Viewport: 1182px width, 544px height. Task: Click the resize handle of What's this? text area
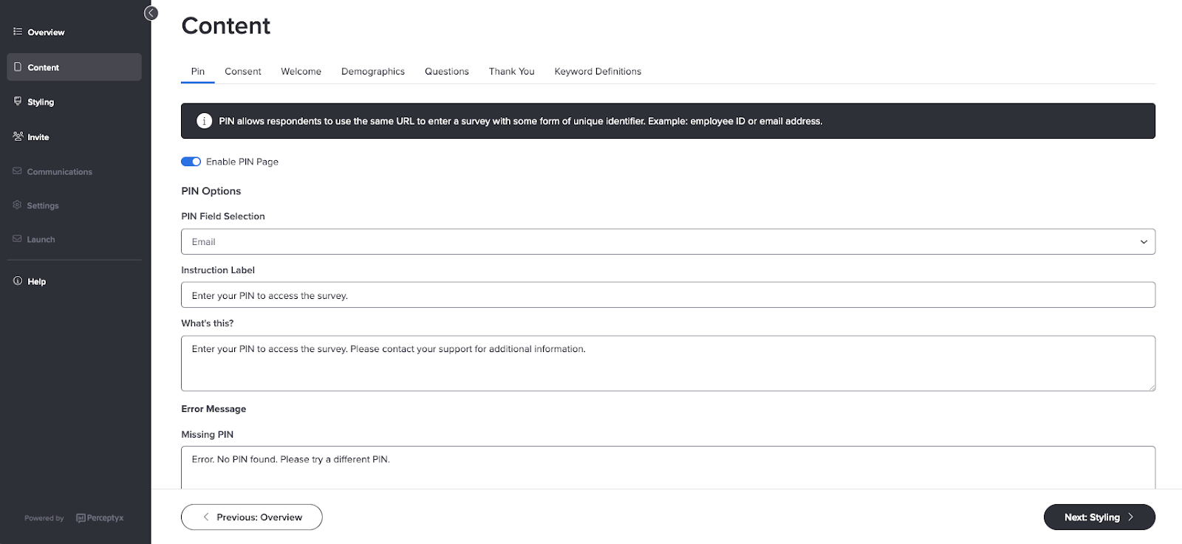tap(1151, 387)
